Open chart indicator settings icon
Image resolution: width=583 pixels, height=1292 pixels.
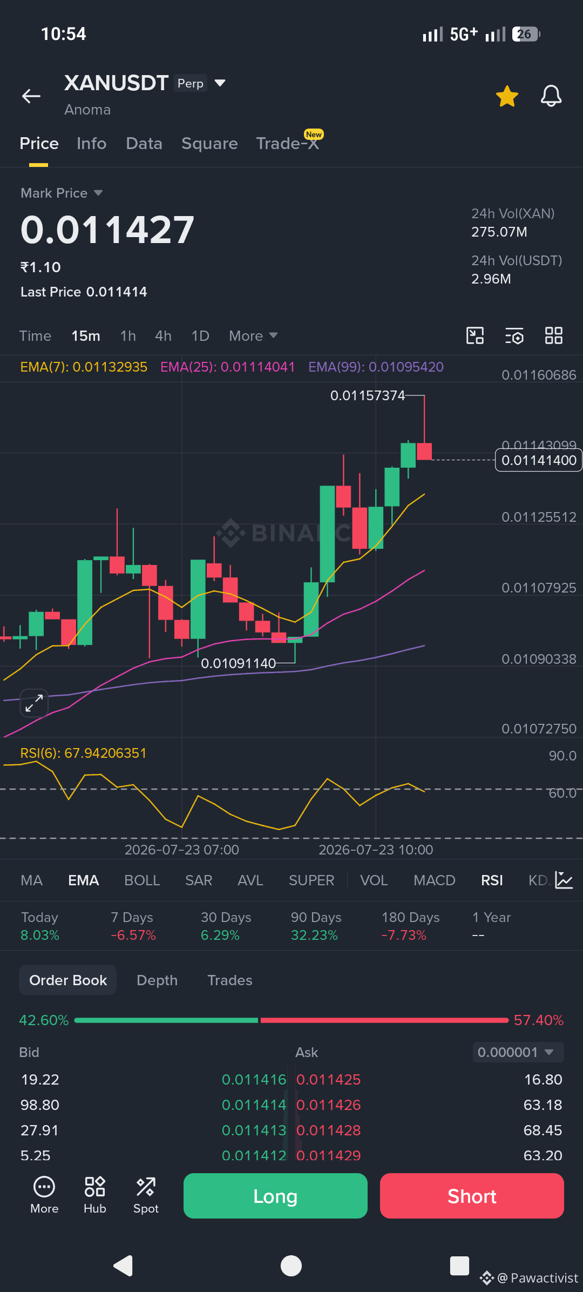pyautogui.click(x=514, y=335)
